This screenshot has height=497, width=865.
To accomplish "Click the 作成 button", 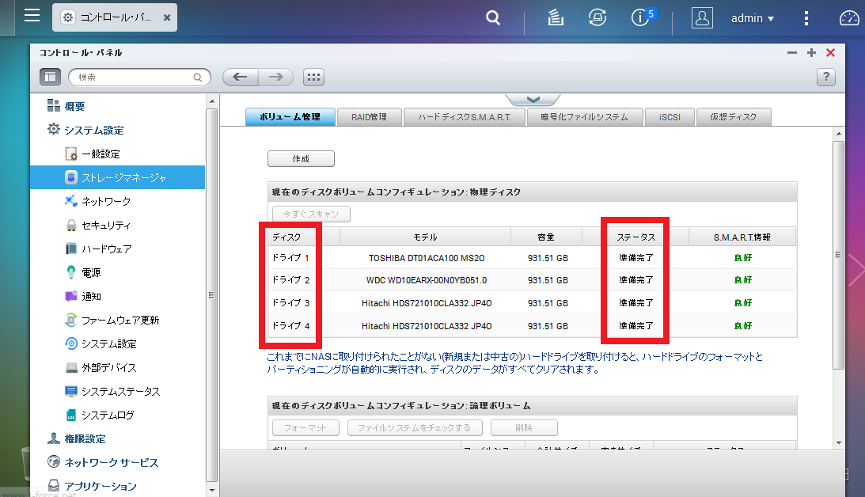I will coord(302,159).
